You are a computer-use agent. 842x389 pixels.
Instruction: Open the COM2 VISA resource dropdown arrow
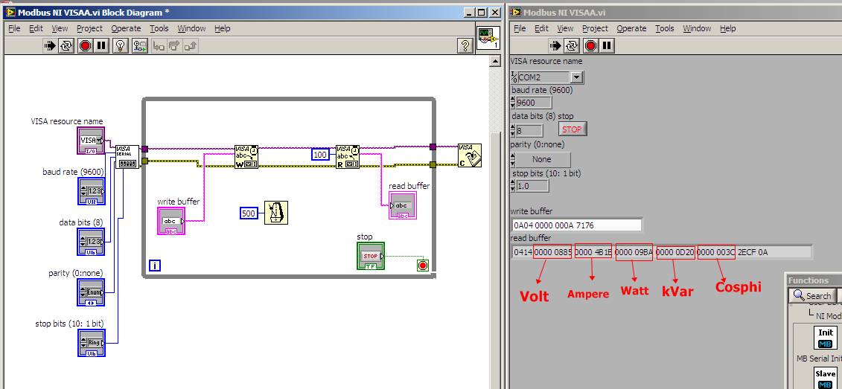coord(577,78)
